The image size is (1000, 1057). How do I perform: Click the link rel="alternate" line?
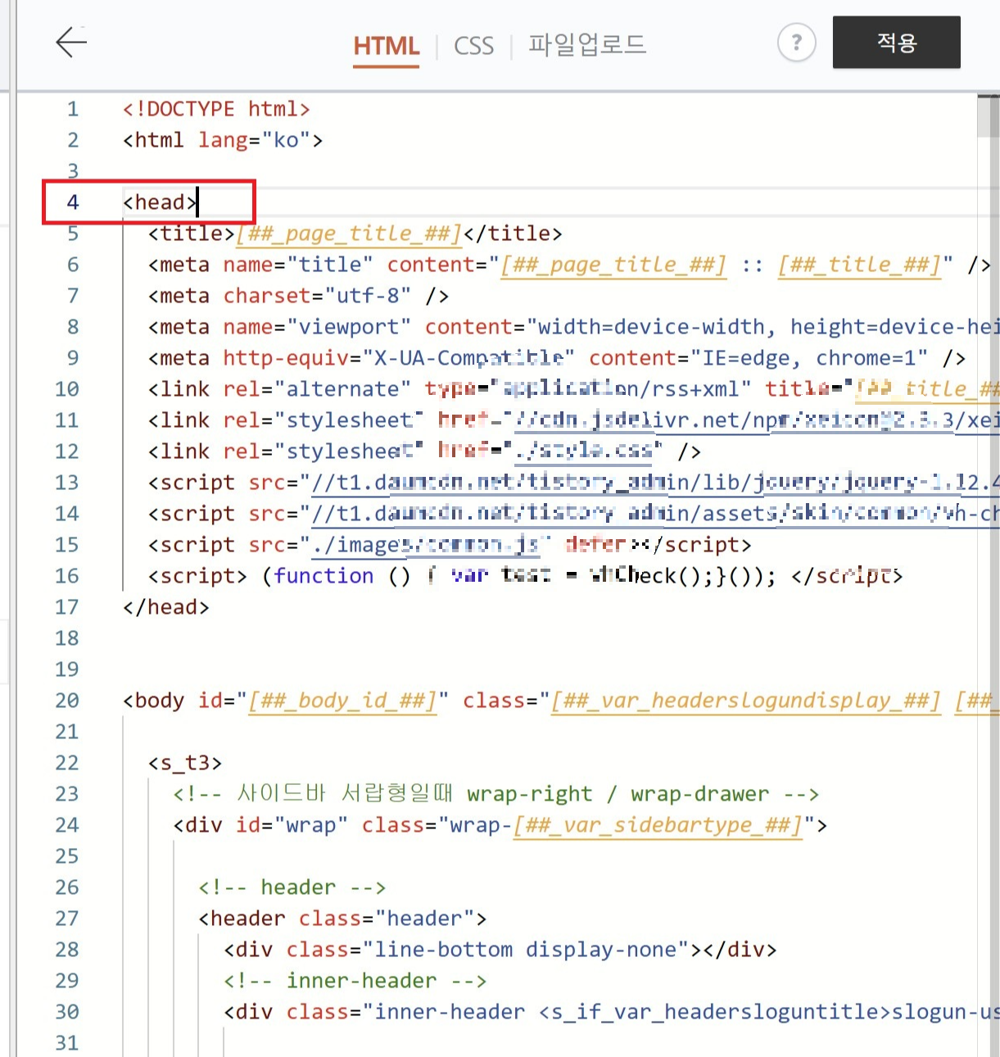[x=573, y=389]
